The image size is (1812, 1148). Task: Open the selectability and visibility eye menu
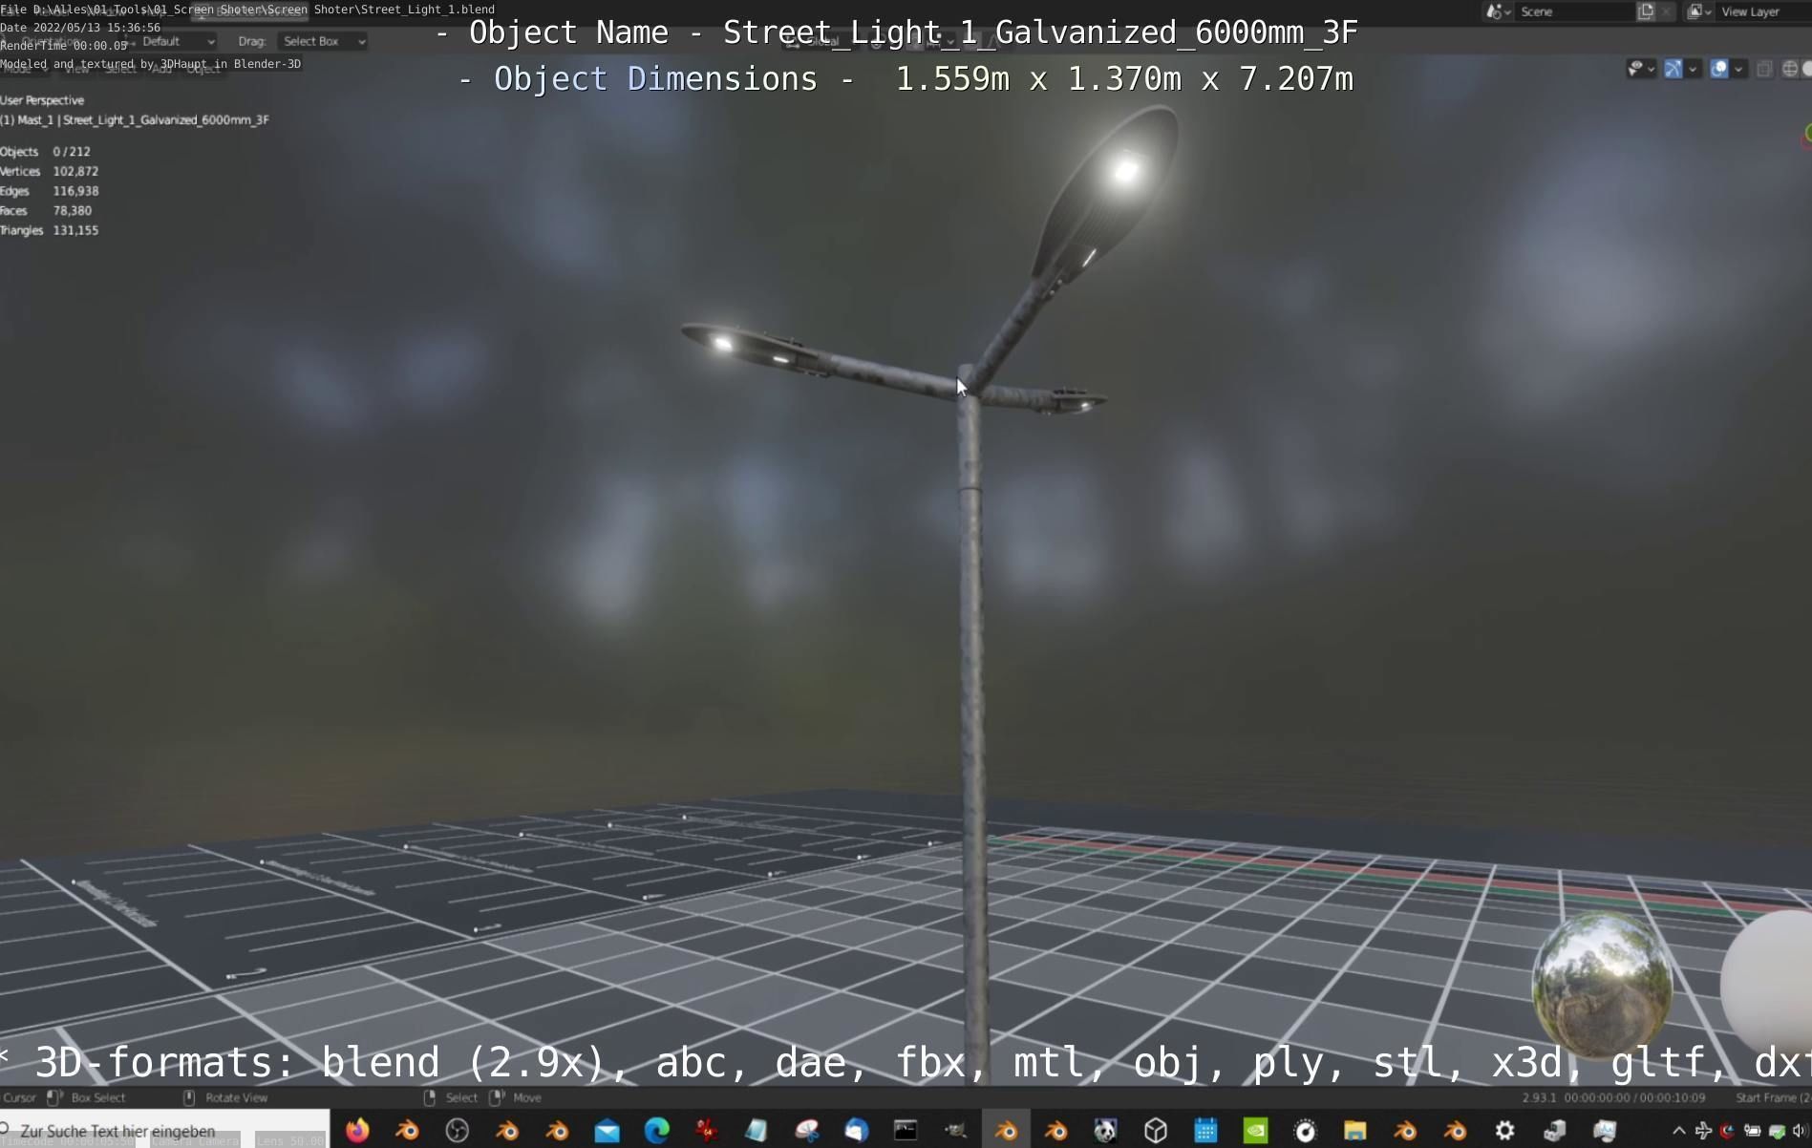(x=1640, y=69)
